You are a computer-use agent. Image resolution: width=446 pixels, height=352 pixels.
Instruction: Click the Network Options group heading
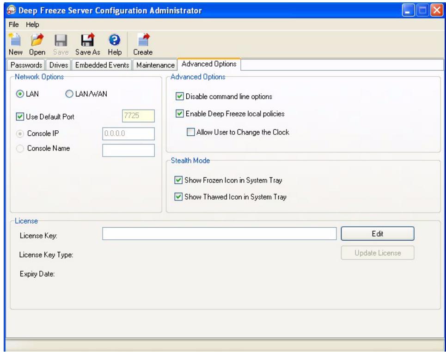(39, 77)
